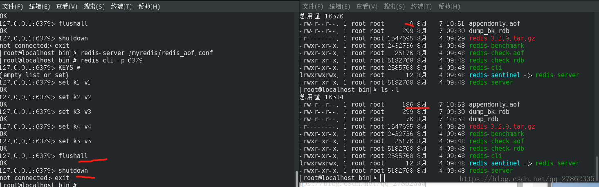Click the 76 file size of dump.rdb

pyautogui.click(x=410, y=119)
